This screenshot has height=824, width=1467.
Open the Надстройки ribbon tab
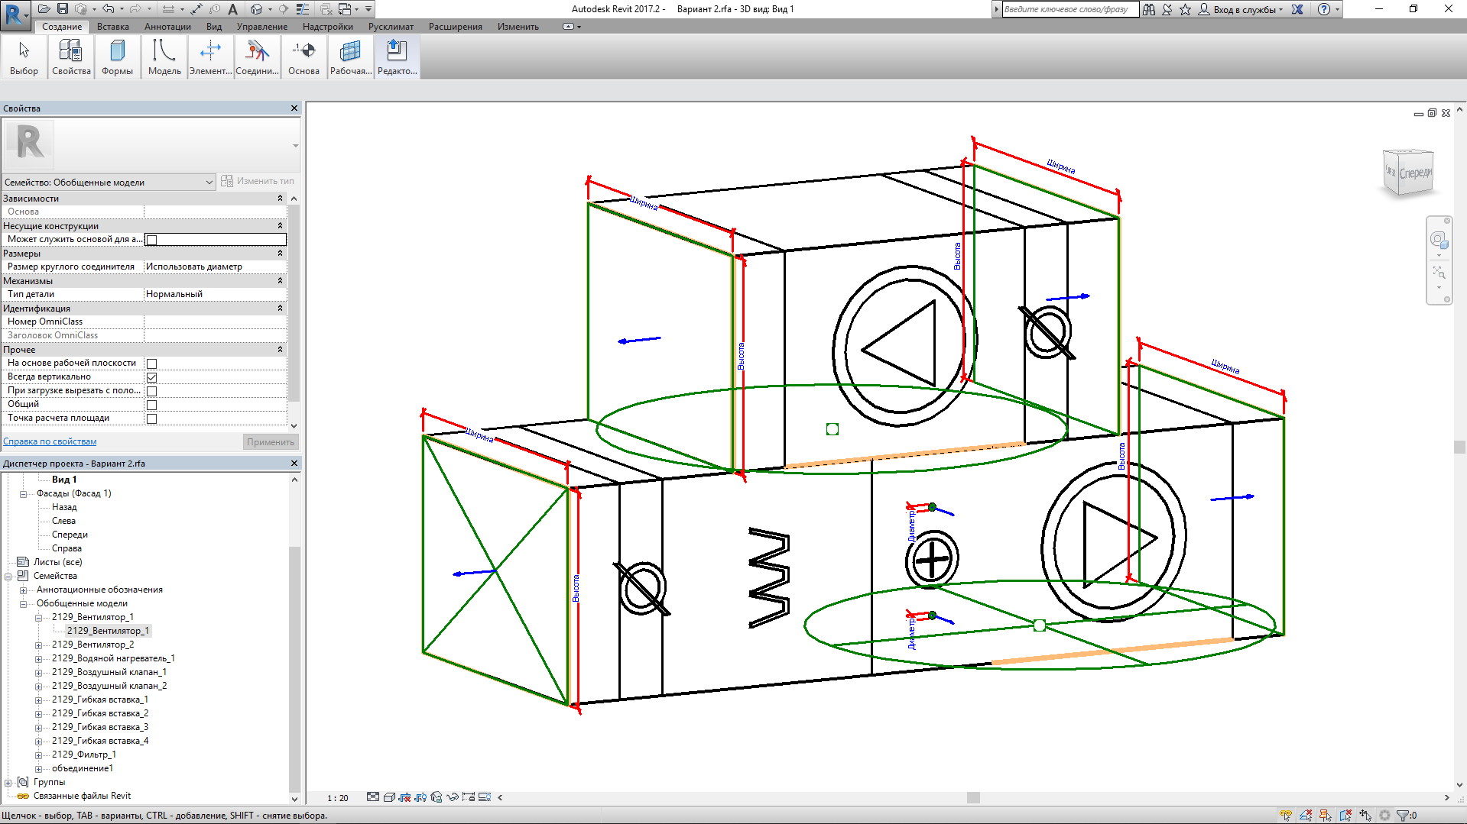(328, 27)
